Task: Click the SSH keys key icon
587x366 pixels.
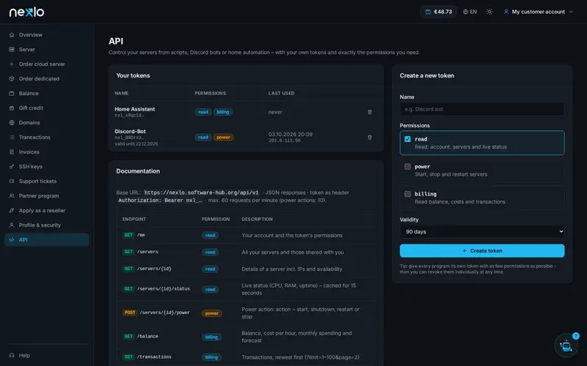Action: [x=12, y=167]
